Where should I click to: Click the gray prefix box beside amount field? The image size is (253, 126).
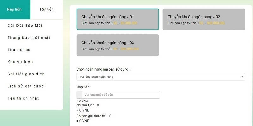click(x=79, y=95)
